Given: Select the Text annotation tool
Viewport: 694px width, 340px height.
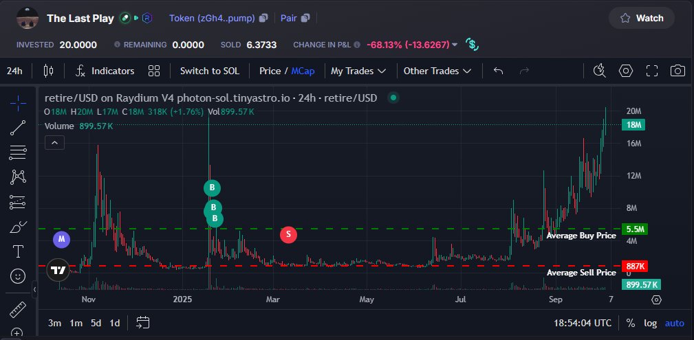Looking at the screenshot, I should [x=18, y=251].
